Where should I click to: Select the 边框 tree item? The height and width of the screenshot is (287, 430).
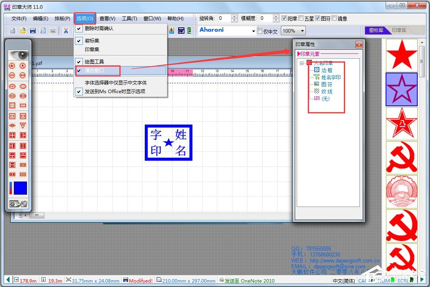(x=326, y=70)
